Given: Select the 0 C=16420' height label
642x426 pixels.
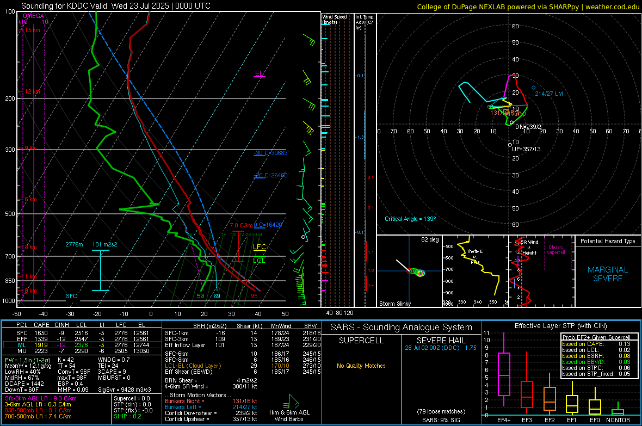Looking at the screenshot, I should tap(268, 225).
